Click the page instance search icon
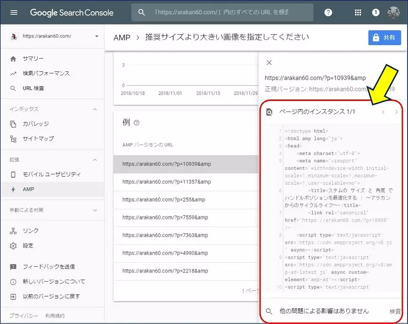 click(269, 112)
